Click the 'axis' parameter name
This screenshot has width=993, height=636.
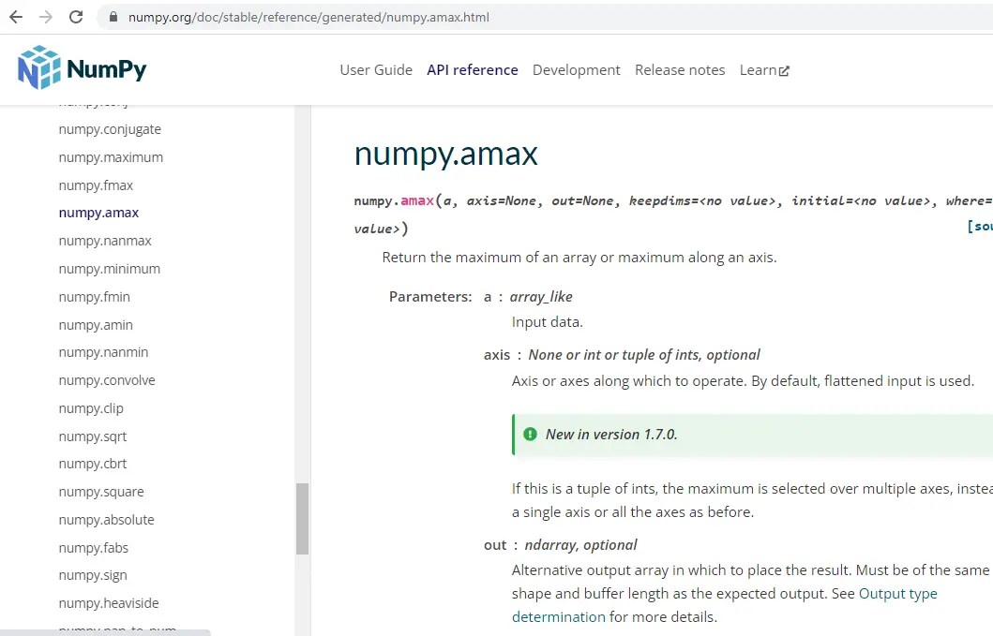[497, 355]
